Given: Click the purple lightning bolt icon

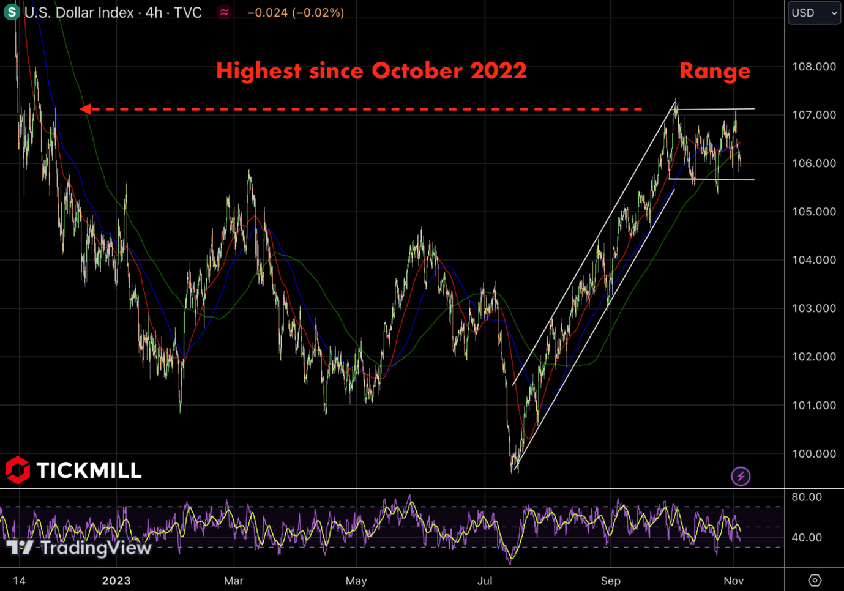Looking at the screenshot, I should point(741,476).
